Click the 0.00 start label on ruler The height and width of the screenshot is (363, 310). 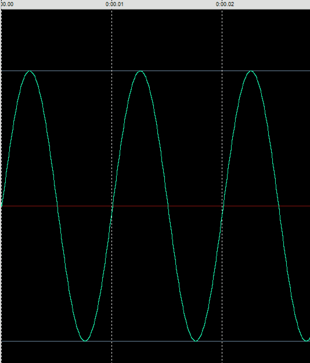(7, 4)
